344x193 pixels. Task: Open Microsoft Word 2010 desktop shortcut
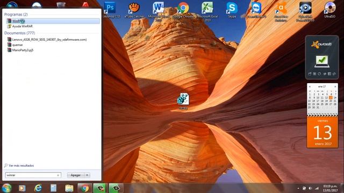(159, 11)
